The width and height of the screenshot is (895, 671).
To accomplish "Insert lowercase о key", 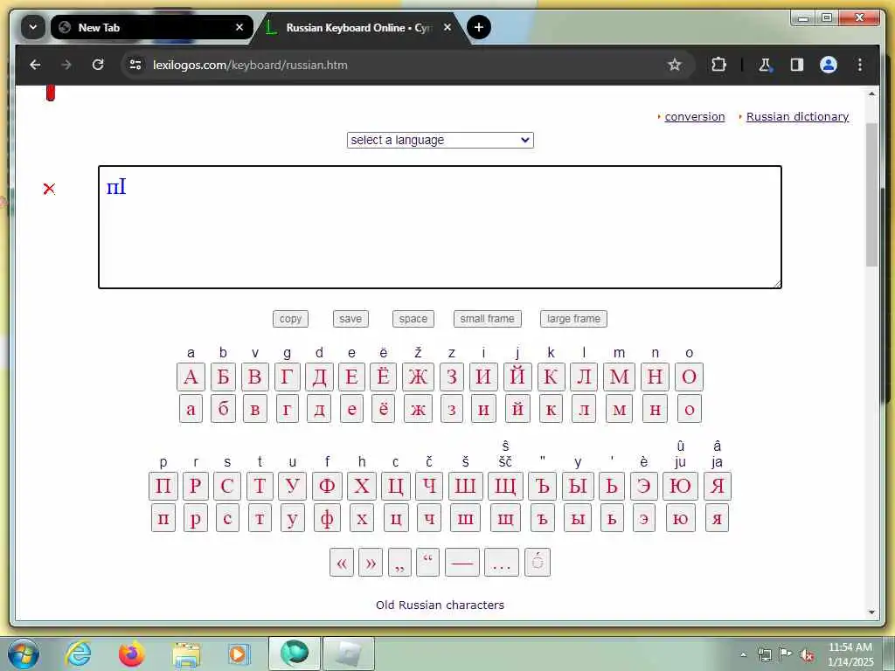I will tap(689, 409).
